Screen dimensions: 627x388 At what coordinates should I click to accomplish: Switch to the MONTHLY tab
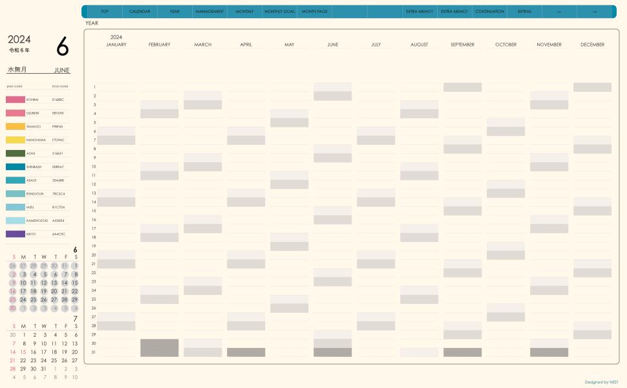[245, 12]
